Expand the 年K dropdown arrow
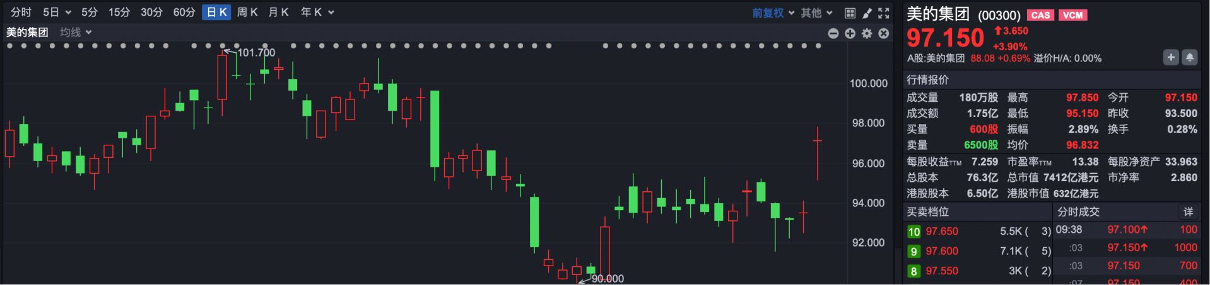Screen dimensions: 1210x285 tap(332, 13)
